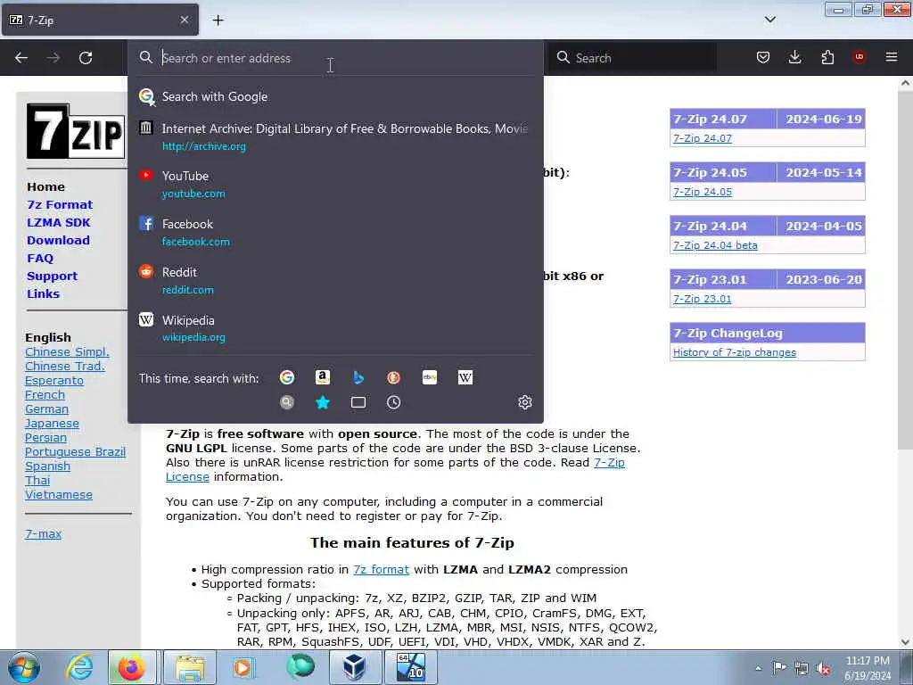The width and height of the screenshot is (913, 685).
Task: Switch language to Portuguese Brazil
Action: point(75,452)
